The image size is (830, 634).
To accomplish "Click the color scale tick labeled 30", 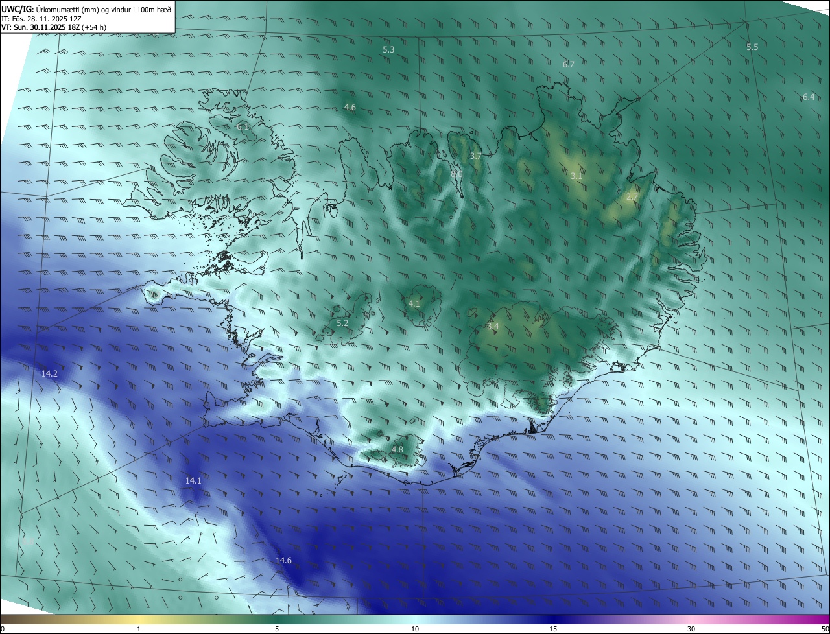I will (691, 629).
